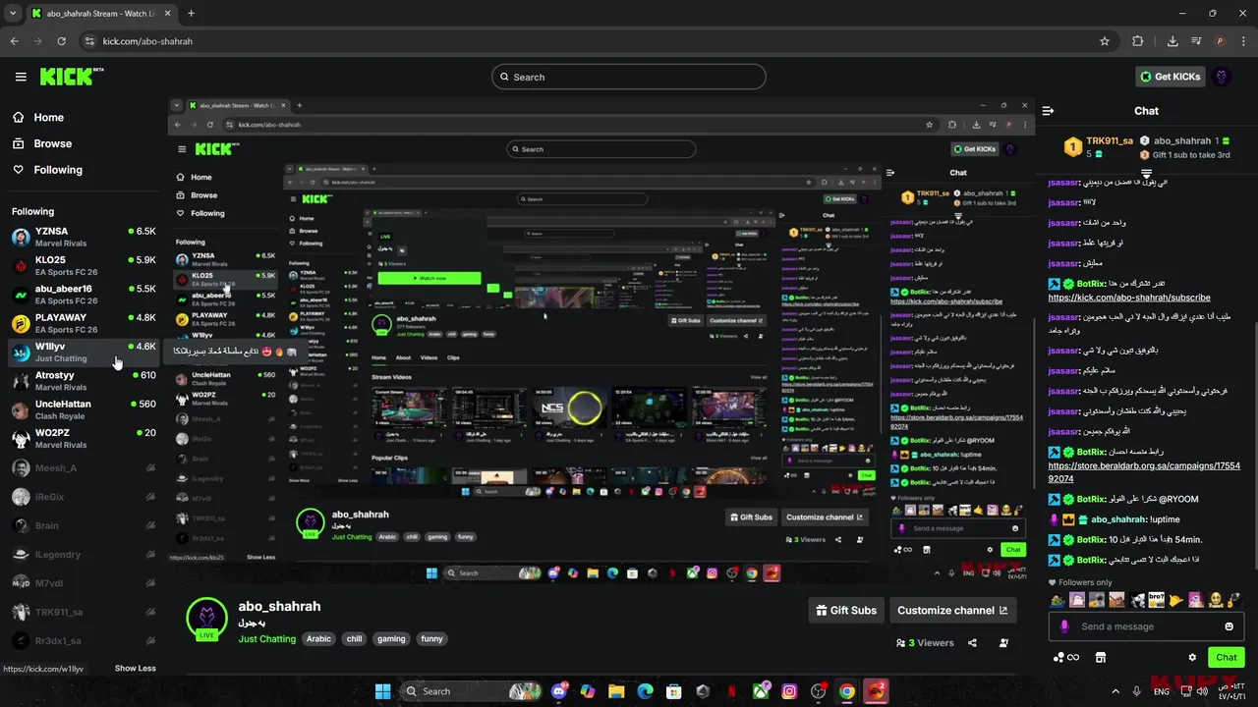Go back in browser history
The height and width of the screenshot is (707, 1258).
click(14, 41)
